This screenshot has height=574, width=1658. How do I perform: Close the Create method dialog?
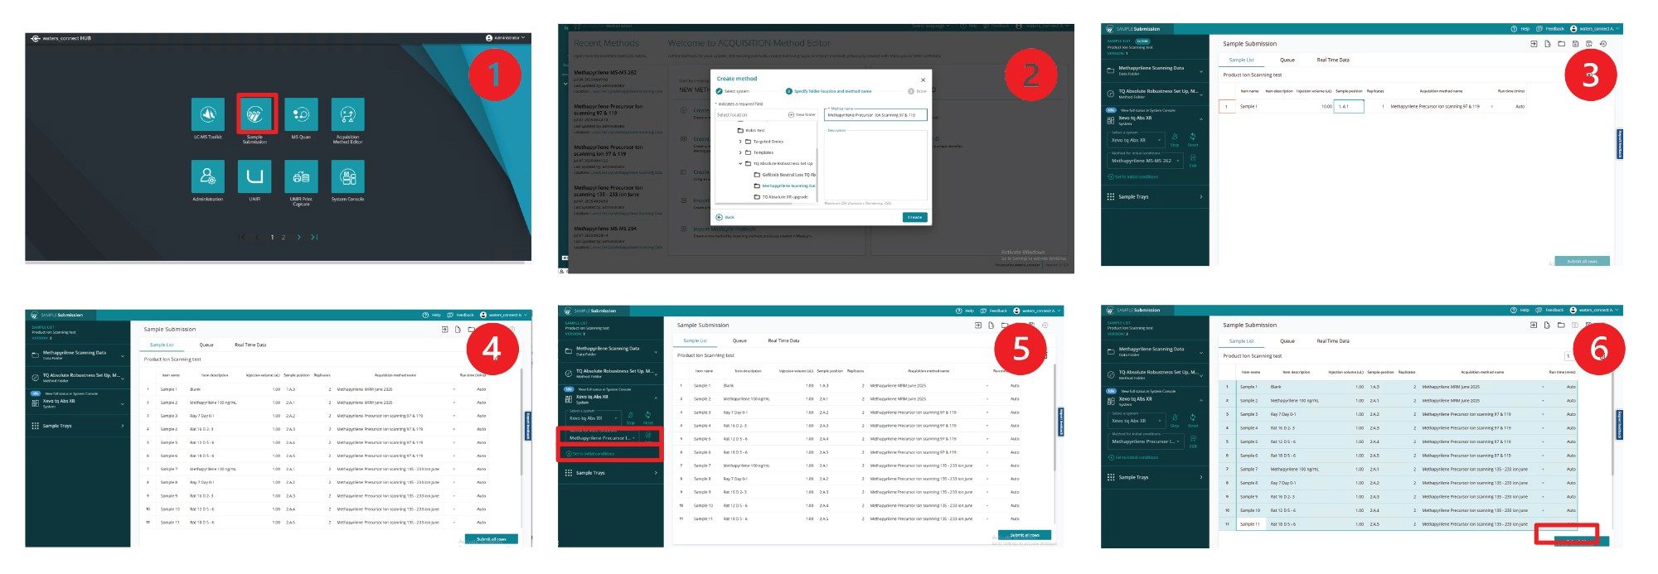[x=923, y=80]
